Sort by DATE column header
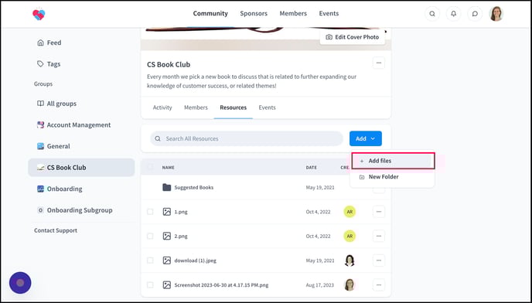The height and width of the screenshot is (303, 532). (311, 168)
